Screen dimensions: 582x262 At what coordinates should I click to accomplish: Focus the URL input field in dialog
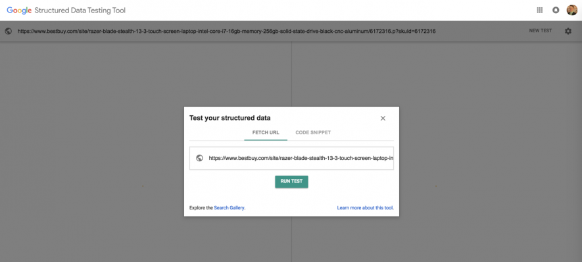(291, 158)
